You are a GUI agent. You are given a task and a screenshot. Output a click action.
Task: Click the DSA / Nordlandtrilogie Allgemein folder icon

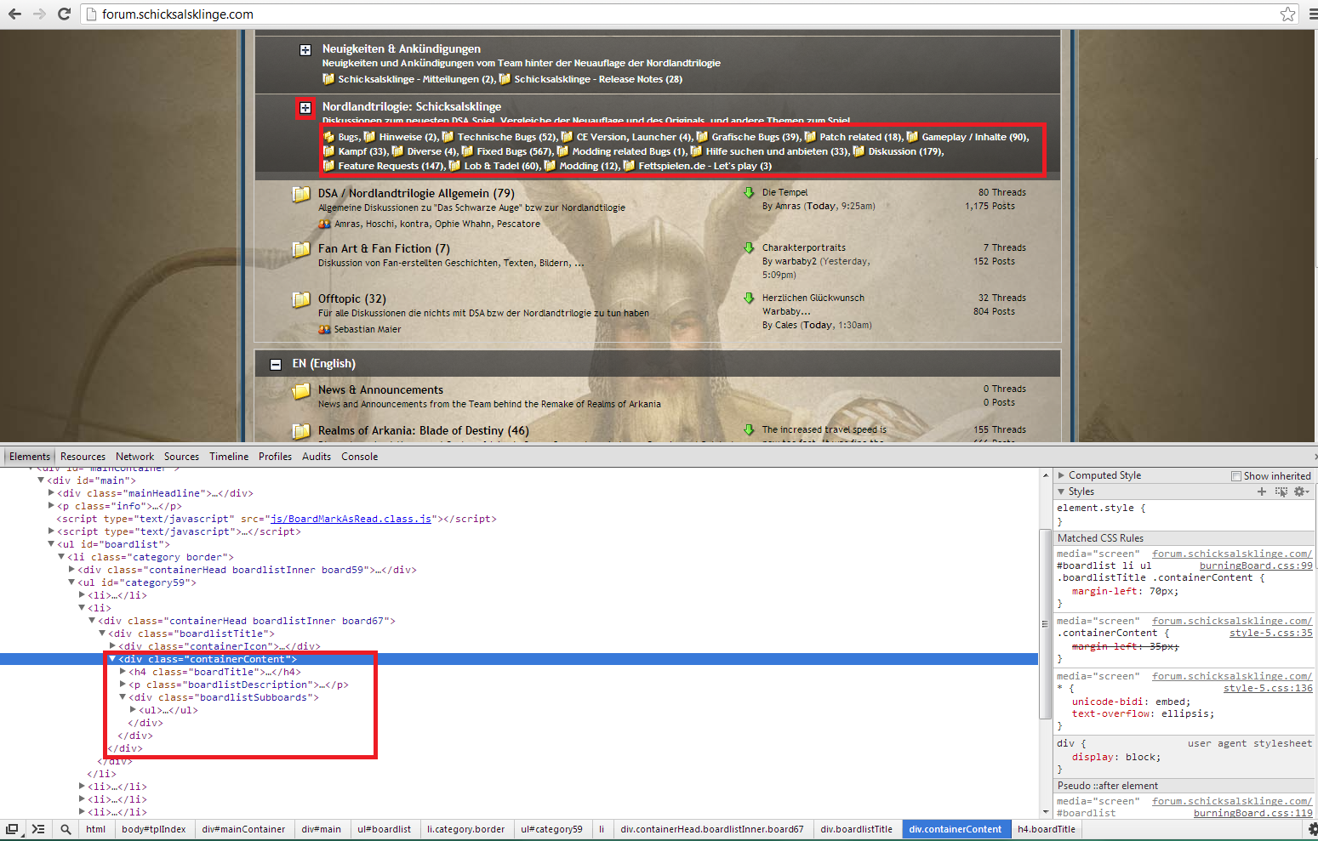[301, 194]
